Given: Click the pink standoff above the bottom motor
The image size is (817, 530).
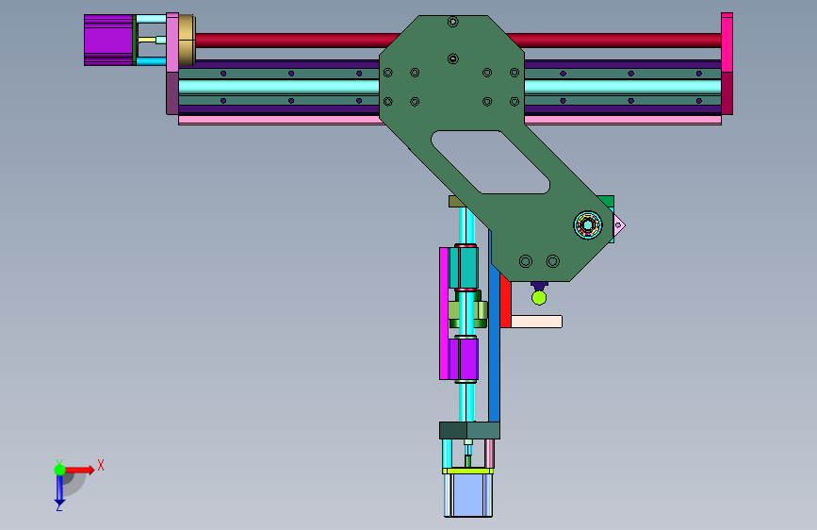Looking at the screenshot, I should [x=489, y=454].
